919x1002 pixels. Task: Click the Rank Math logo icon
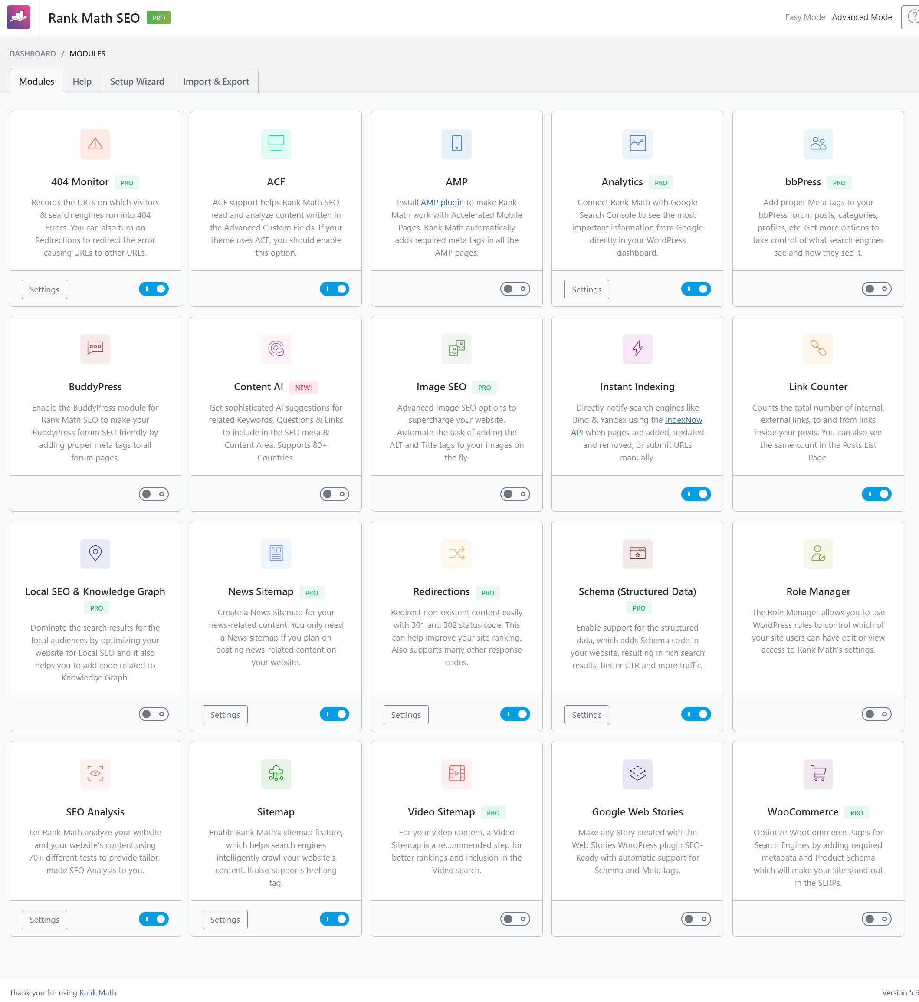(x=18, y=17)
